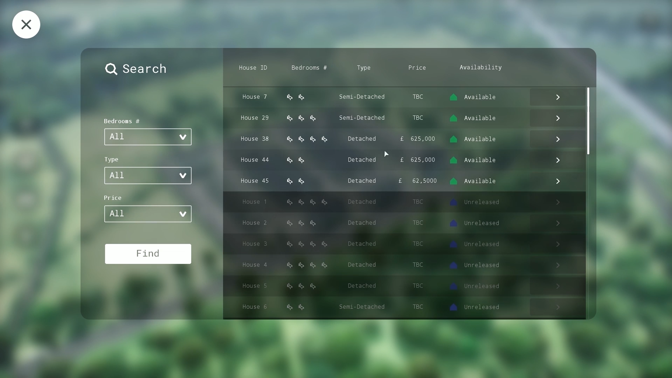Close the search panel with X
The width and height of the screenshot is (672, 378).
[26, 24]
